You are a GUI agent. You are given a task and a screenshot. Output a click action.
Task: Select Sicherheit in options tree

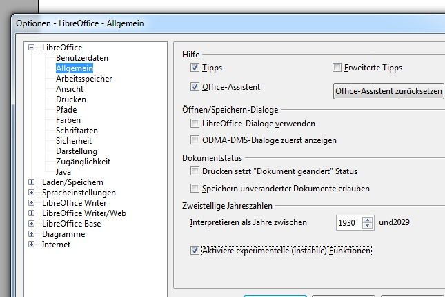click(75, 141)
